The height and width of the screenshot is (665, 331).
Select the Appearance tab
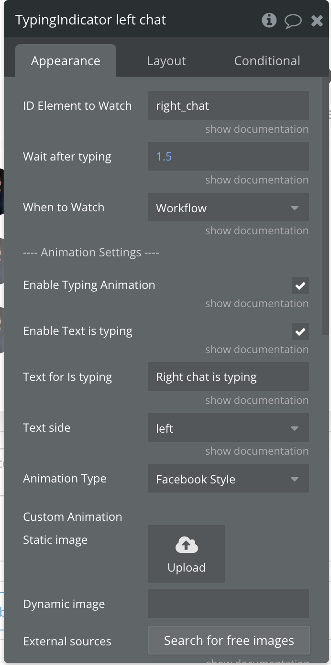[x=66, y=61]
